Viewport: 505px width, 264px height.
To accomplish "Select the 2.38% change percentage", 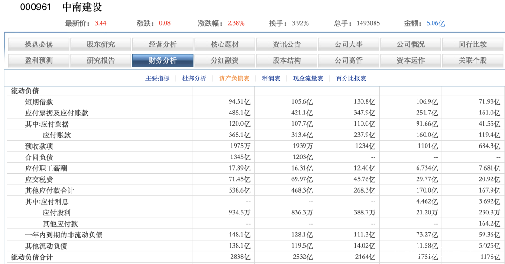I will 236,23.
